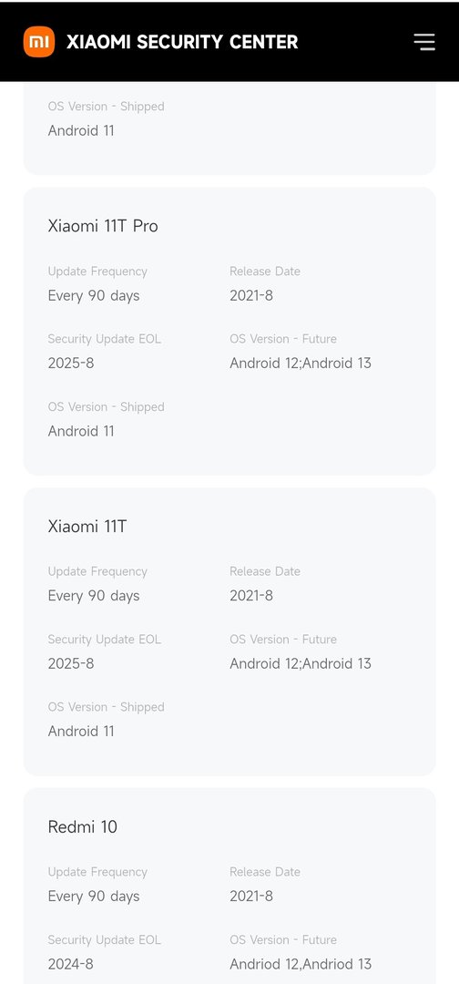The width and height of the screenshot is (459, 984).
Task: Click Xiaomi 11T Pro future OS versions text
Action: pyautogui.click(x=301, y=364)
